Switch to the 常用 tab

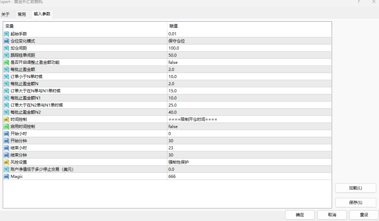tap(22, 14)
